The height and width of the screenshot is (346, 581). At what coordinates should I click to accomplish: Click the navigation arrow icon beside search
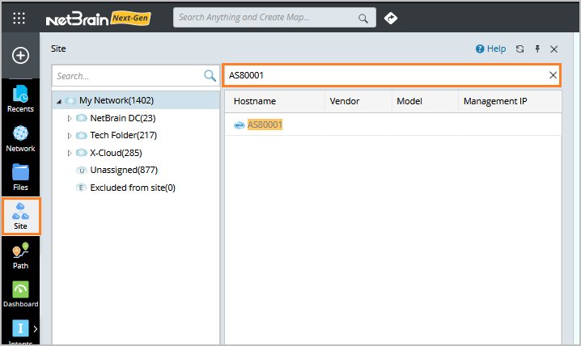[391, 18]
